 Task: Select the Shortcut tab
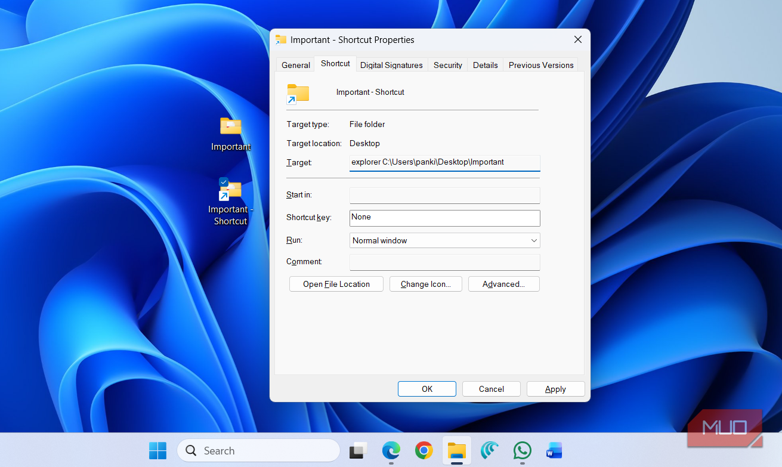pyautogui.click(x=335, y=64)
